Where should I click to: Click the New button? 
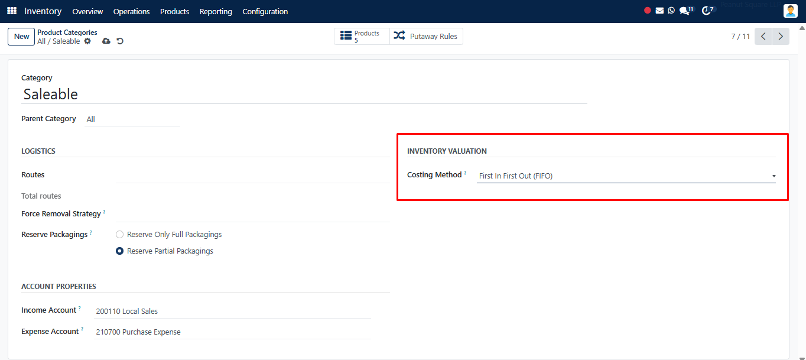point(21,37)
